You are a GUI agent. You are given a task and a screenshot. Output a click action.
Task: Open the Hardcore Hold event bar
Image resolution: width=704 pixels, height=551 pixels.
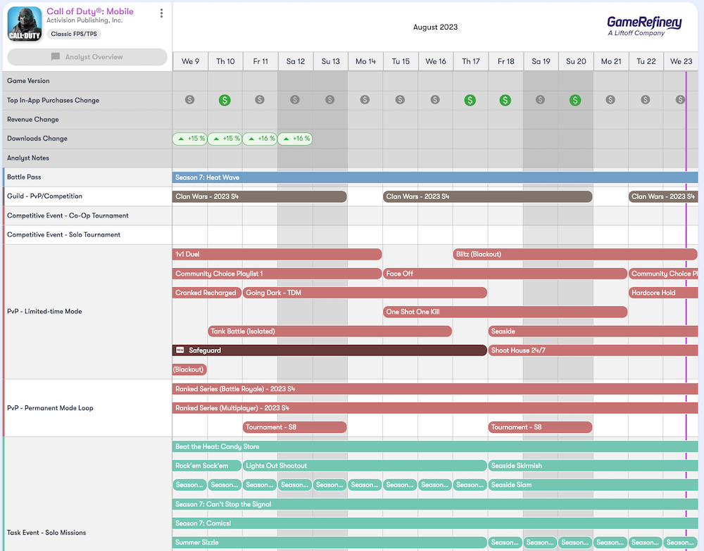(x=663, y=293)
